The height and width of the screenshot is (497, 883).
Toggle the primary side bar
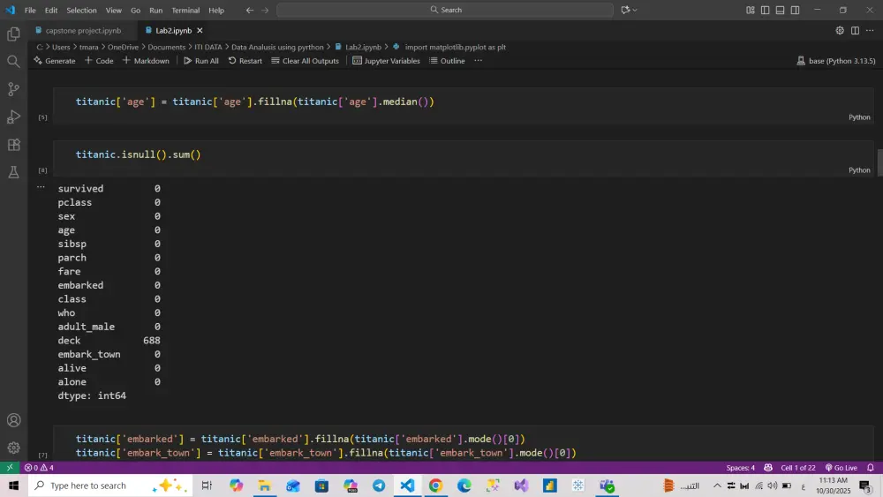766,10
